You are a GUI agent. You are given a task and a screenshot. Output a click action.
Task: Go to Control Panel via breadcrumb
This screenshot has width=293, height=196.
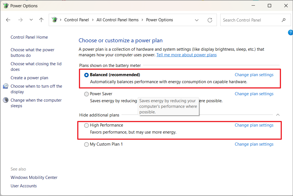pyautogui.click(x=76, y=20)
